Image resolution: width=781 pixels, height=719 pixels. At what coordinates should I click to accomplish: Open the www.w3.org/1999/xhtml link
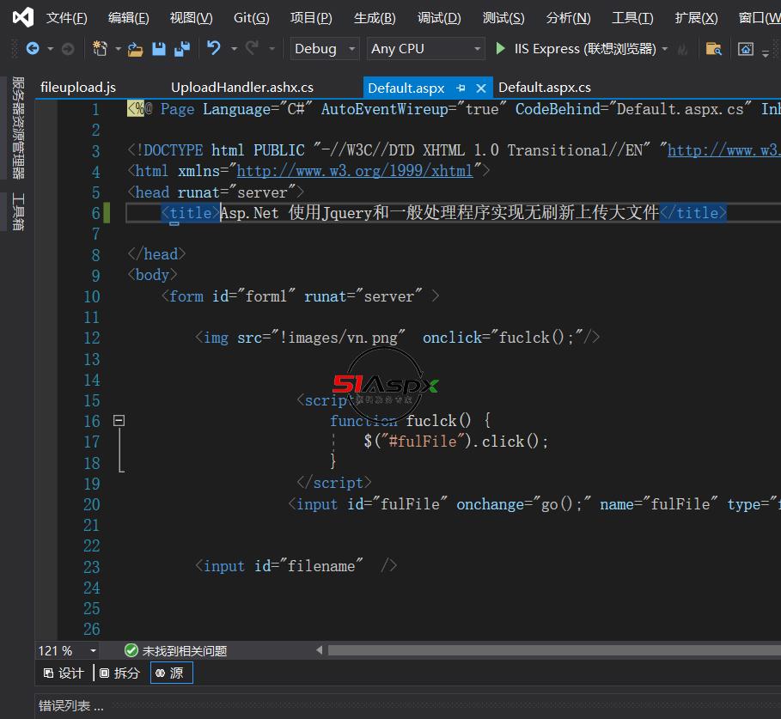click(x=354, y=171)
